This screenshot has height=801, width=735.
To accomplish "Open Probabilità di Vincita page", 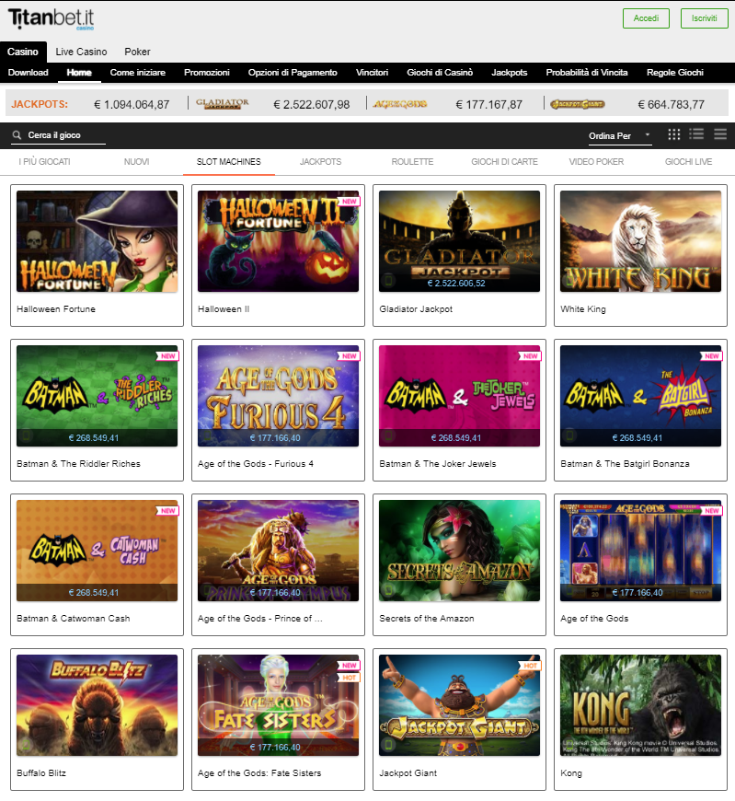I will (587, 73).
